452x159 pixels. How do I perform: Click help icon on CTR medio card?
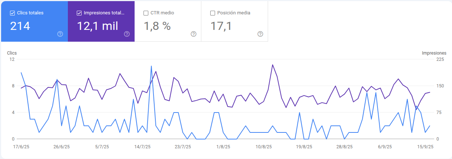(194, 34)
